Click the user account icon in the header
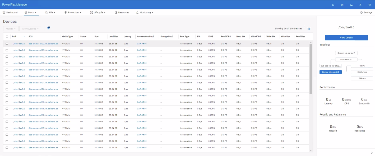 pos(360,4)
